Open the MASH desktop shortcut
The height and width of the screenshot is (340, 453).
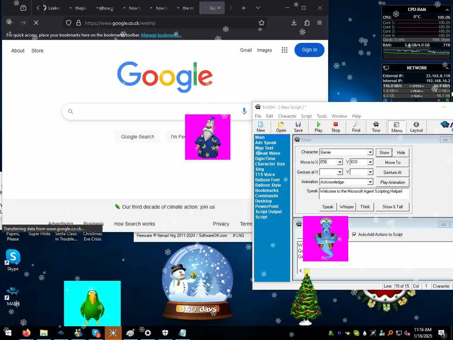(13, 296)
